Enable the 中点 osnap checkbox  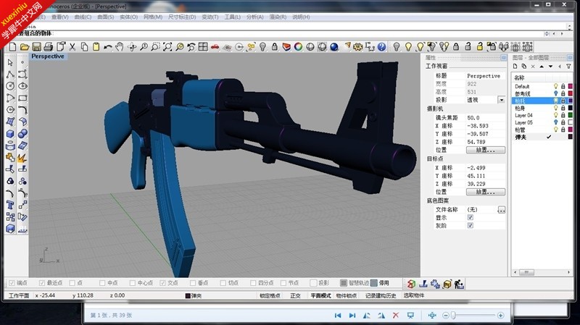click(102, 283)
